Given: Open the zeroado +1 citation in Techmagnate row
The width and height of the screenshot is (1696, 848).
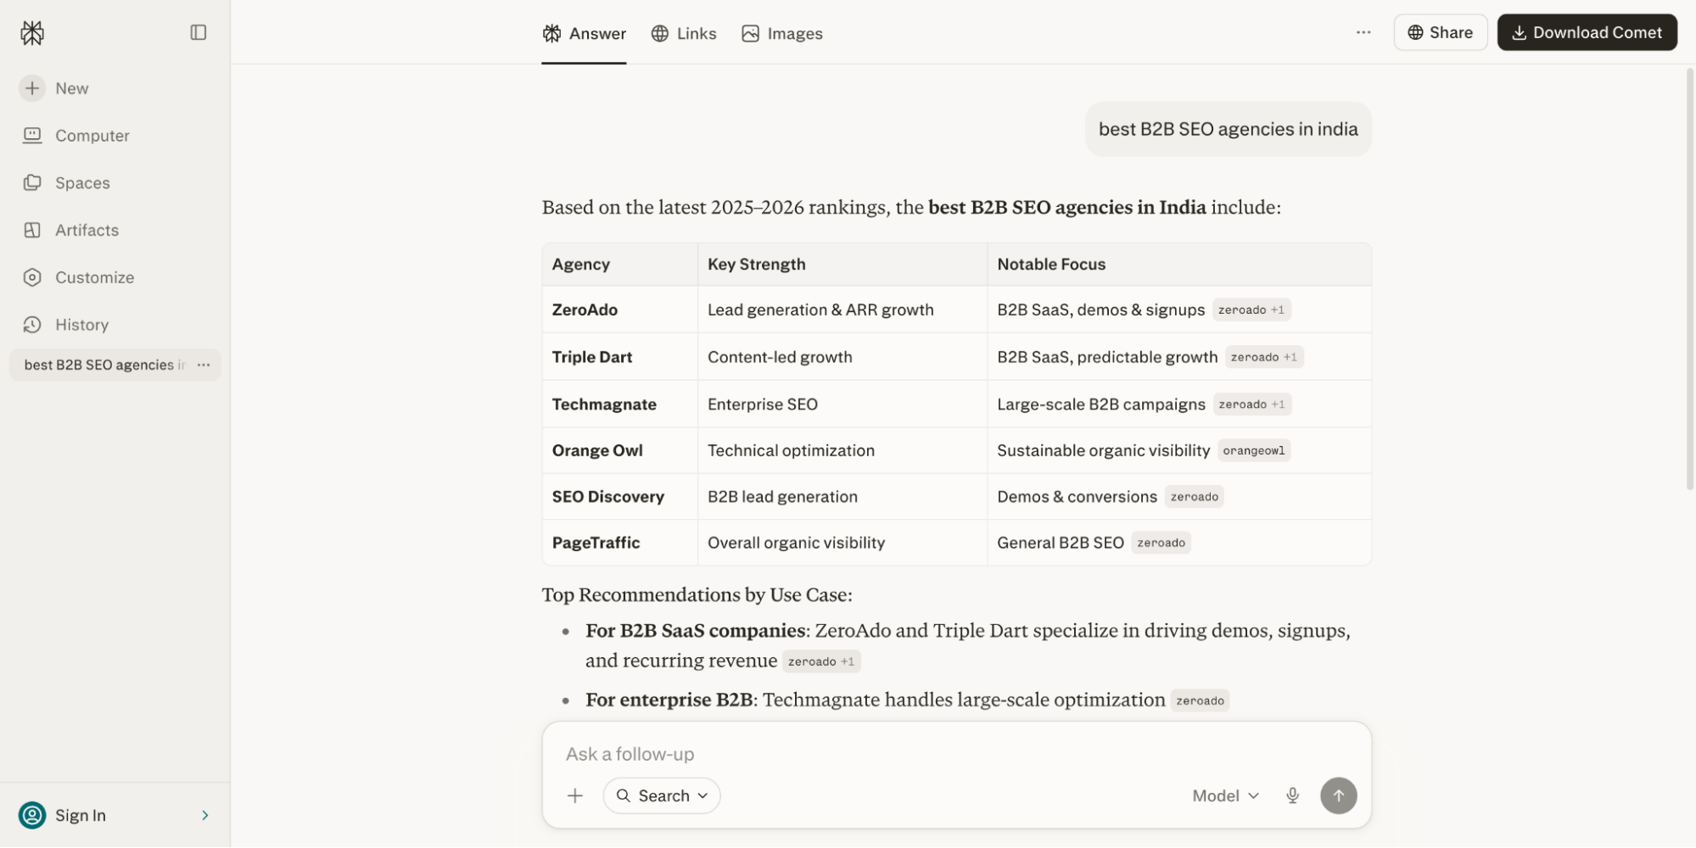Looking at the screenshot, I should tap(1252, 405).
